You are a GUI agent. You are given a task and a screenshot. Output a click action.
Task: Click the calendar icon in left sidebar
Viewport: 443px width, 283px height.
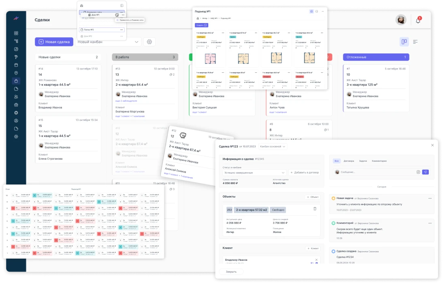(x=16, y=65)
